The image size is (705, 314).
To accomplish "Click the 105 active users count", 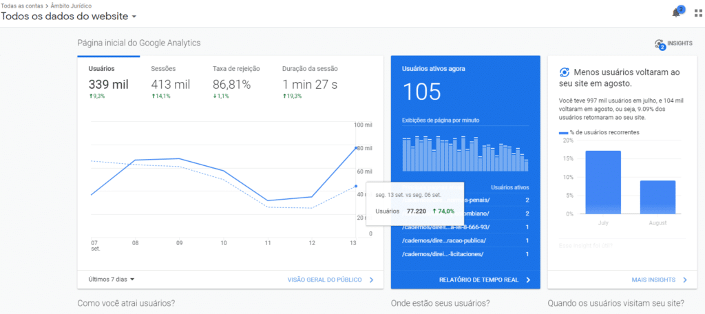I will pyautogui.click(x=422, y=92).
